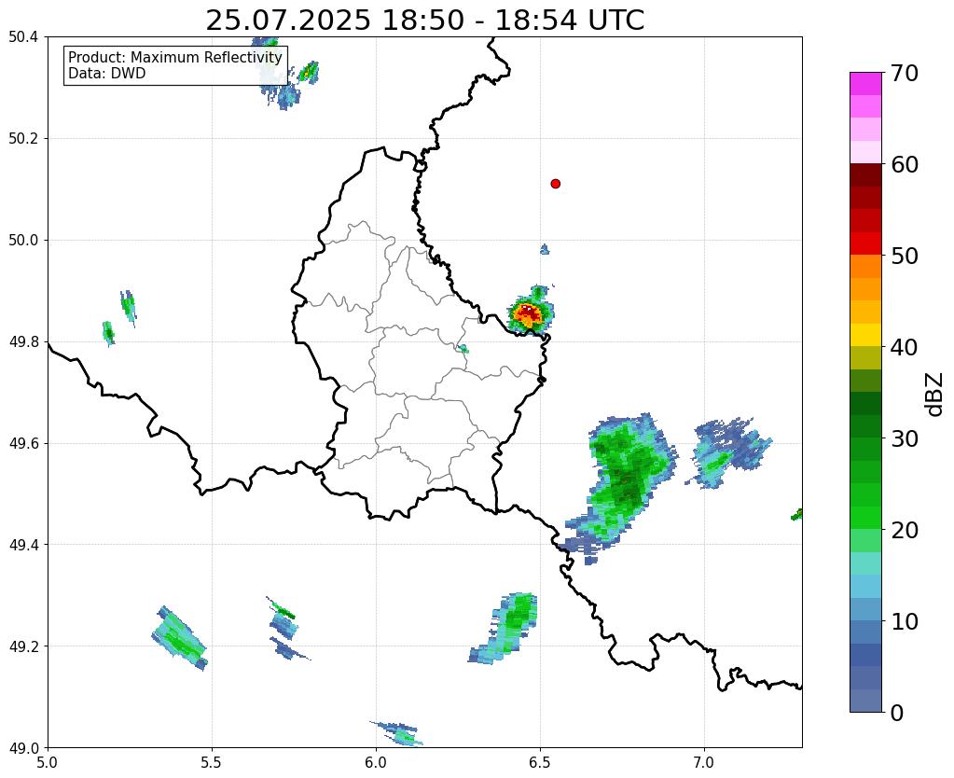Click the "dBZ" colorbar axis label
954x778 pixels.
point(935,395)
